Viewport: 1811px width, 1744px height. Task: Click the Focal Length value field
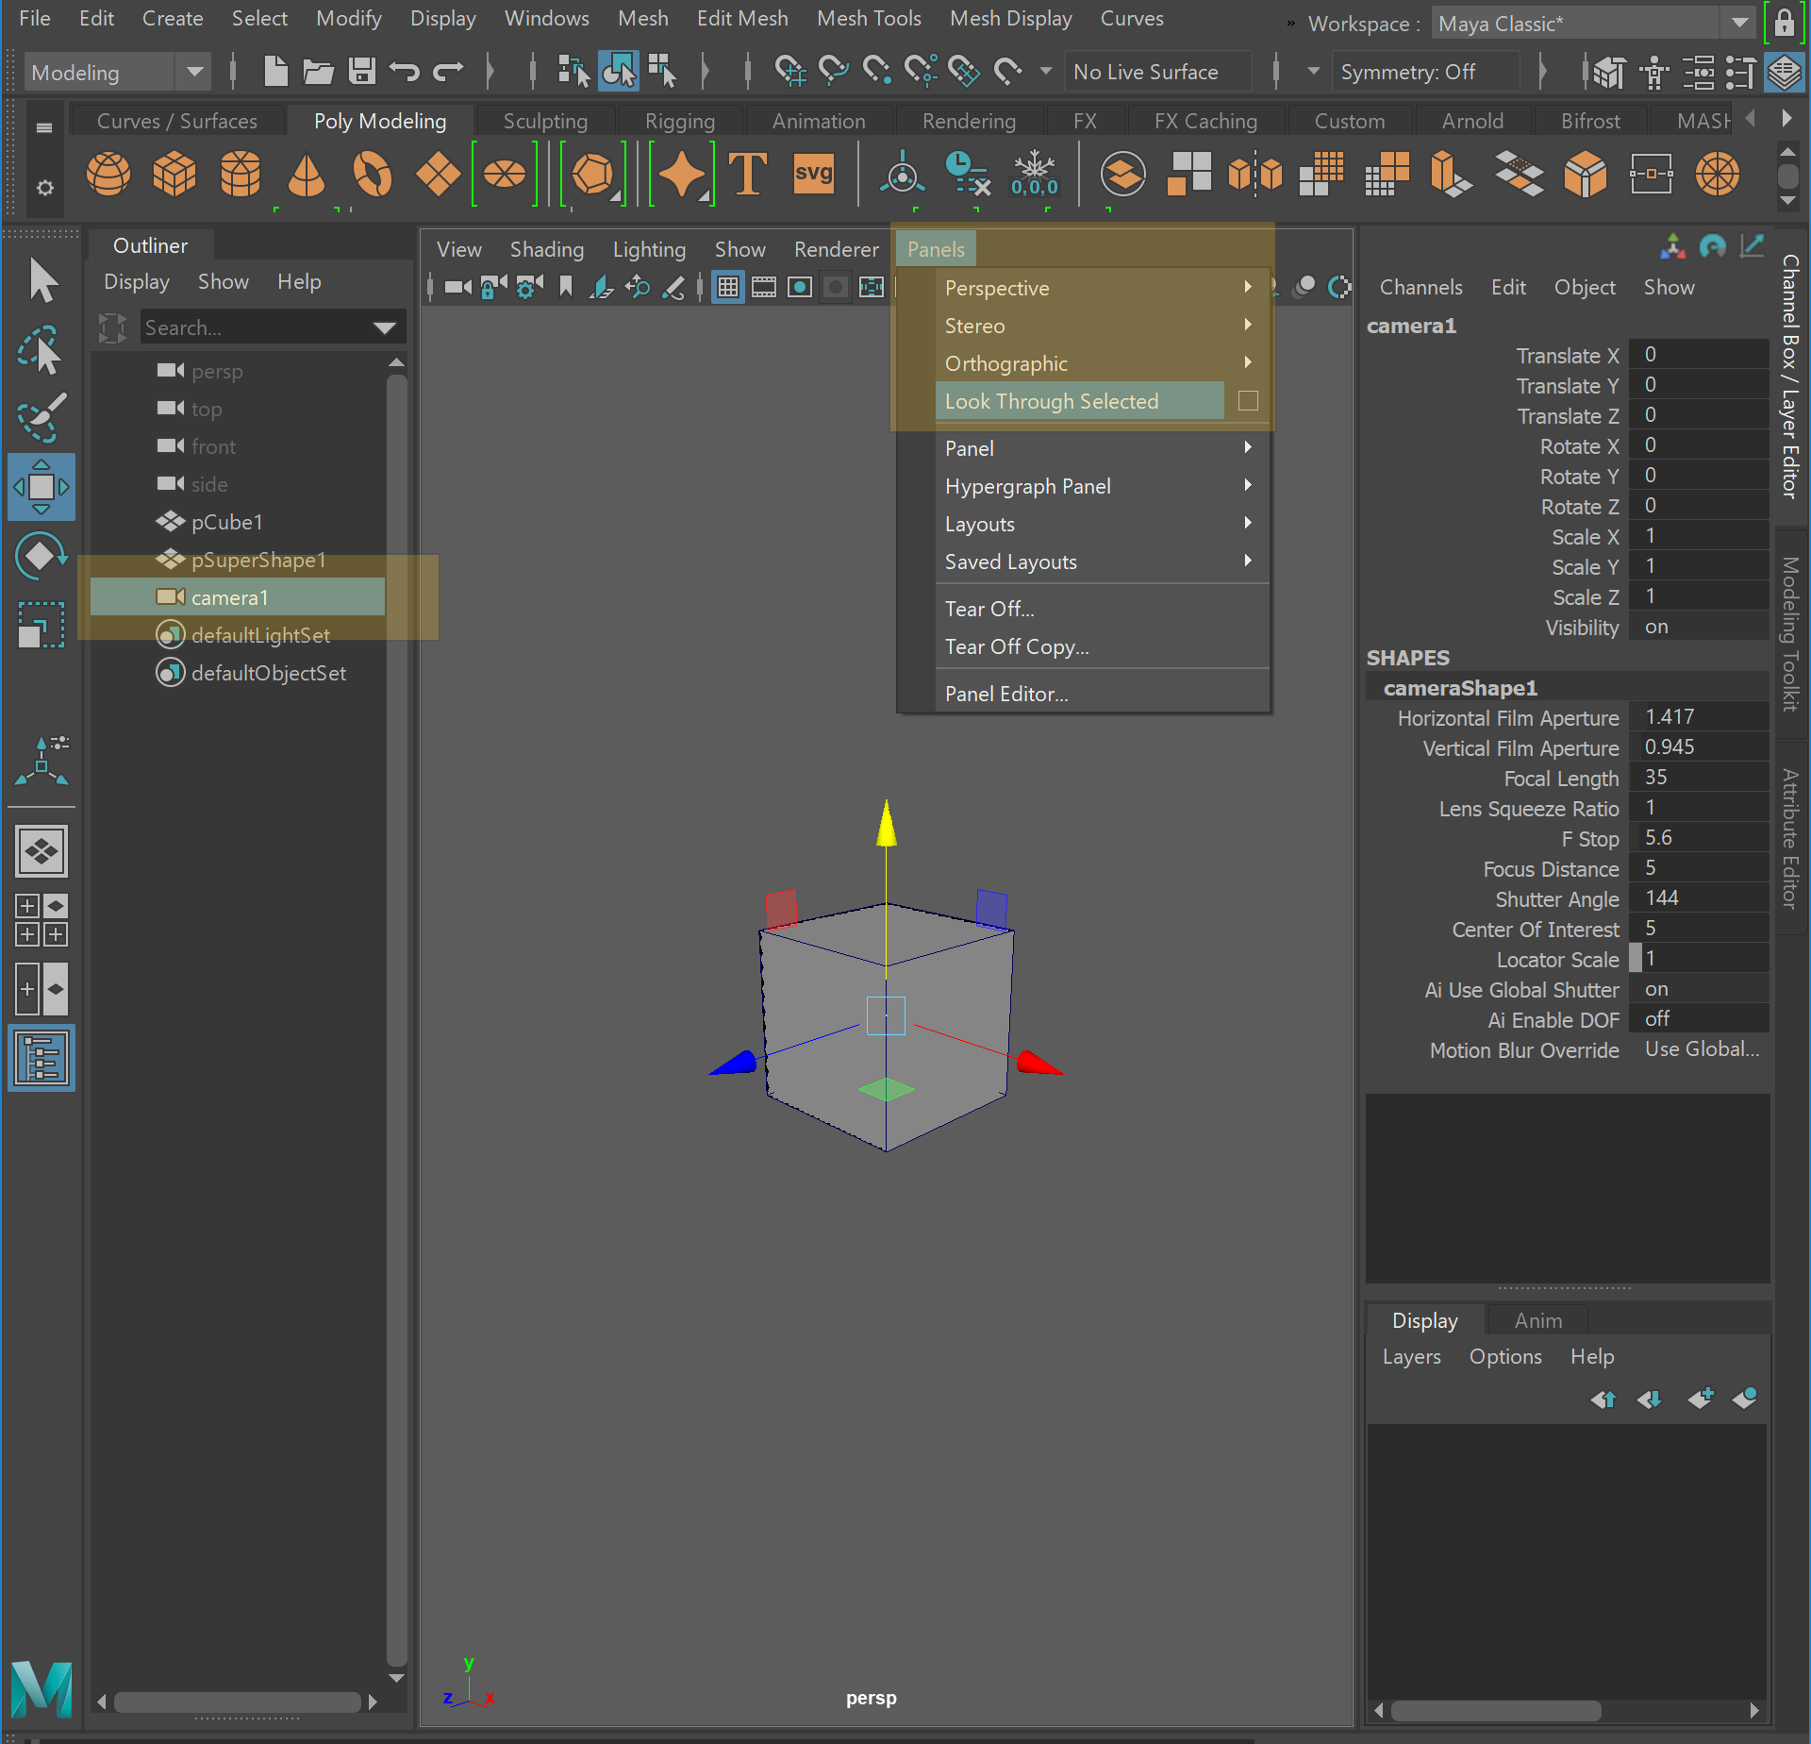click(1698, 778)
